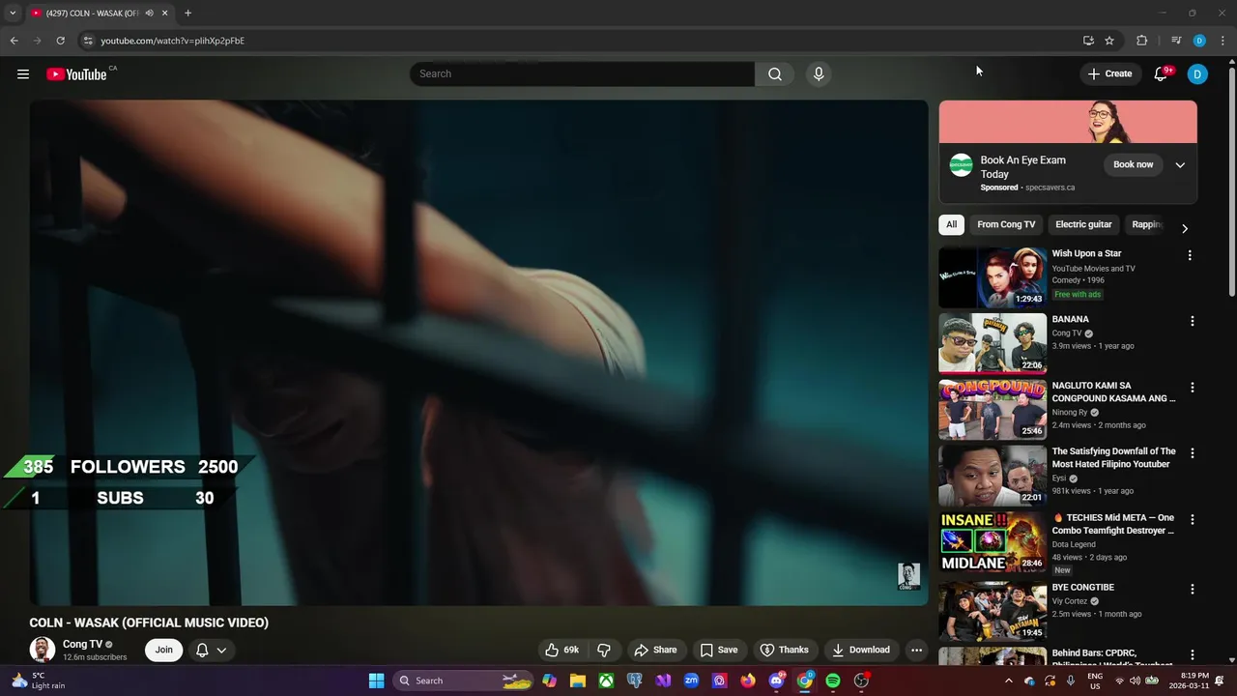Show more filter chips with right arrow

point(1185,229)
